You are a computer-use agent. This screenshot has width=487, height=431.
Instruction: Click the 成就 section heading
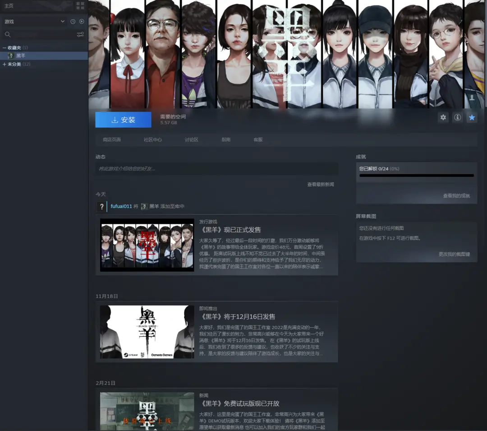point(361,157)
